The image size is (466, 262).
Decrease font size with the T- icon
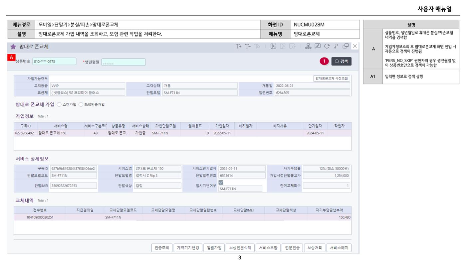click(248, 47)
